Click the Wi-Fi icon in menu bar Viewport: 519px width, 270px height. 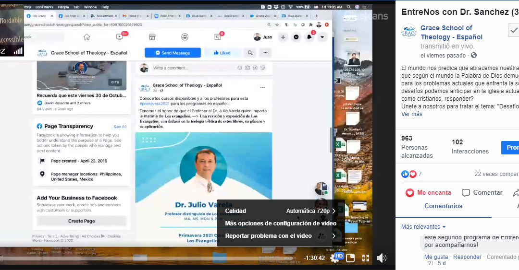point(290,7)
